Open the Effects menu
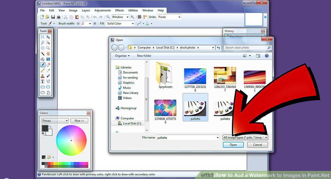This screenshot has width=331, height=179. click(120, 10)
